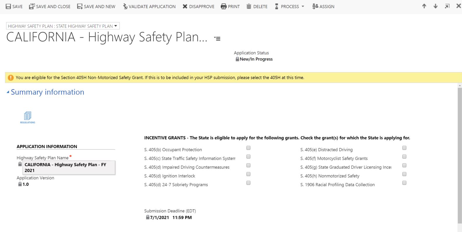Click Save and New command
Screen dimensions: 462x232
coord(96,6)
